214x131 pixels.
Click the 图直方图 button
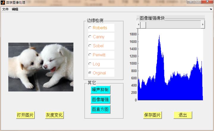pyautogui.click(x=100, y=109)
